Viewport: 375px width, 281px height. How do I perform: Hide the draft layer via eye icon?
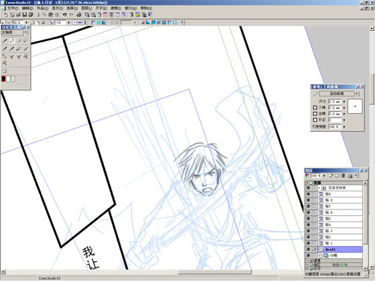tap(308, 250)
